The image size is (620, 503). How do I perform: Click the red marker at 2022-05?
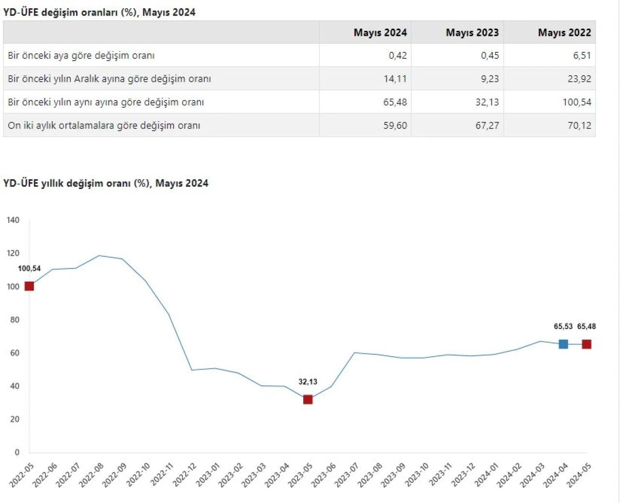[29, 286]
